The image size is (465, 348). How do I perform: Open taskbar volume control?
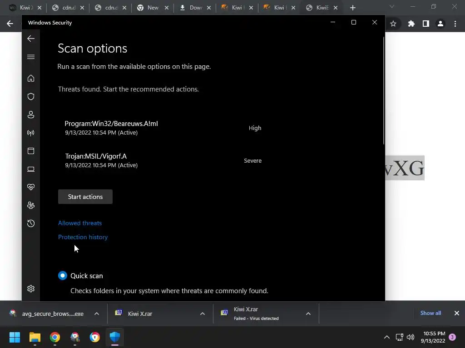411,337
